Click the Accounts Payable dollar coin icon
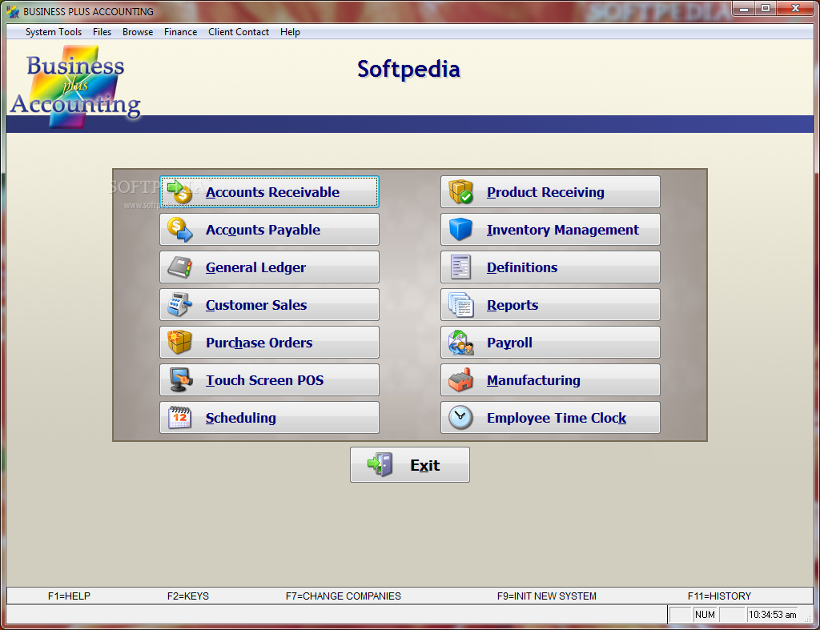820x630 pixels. pos(179,230)
